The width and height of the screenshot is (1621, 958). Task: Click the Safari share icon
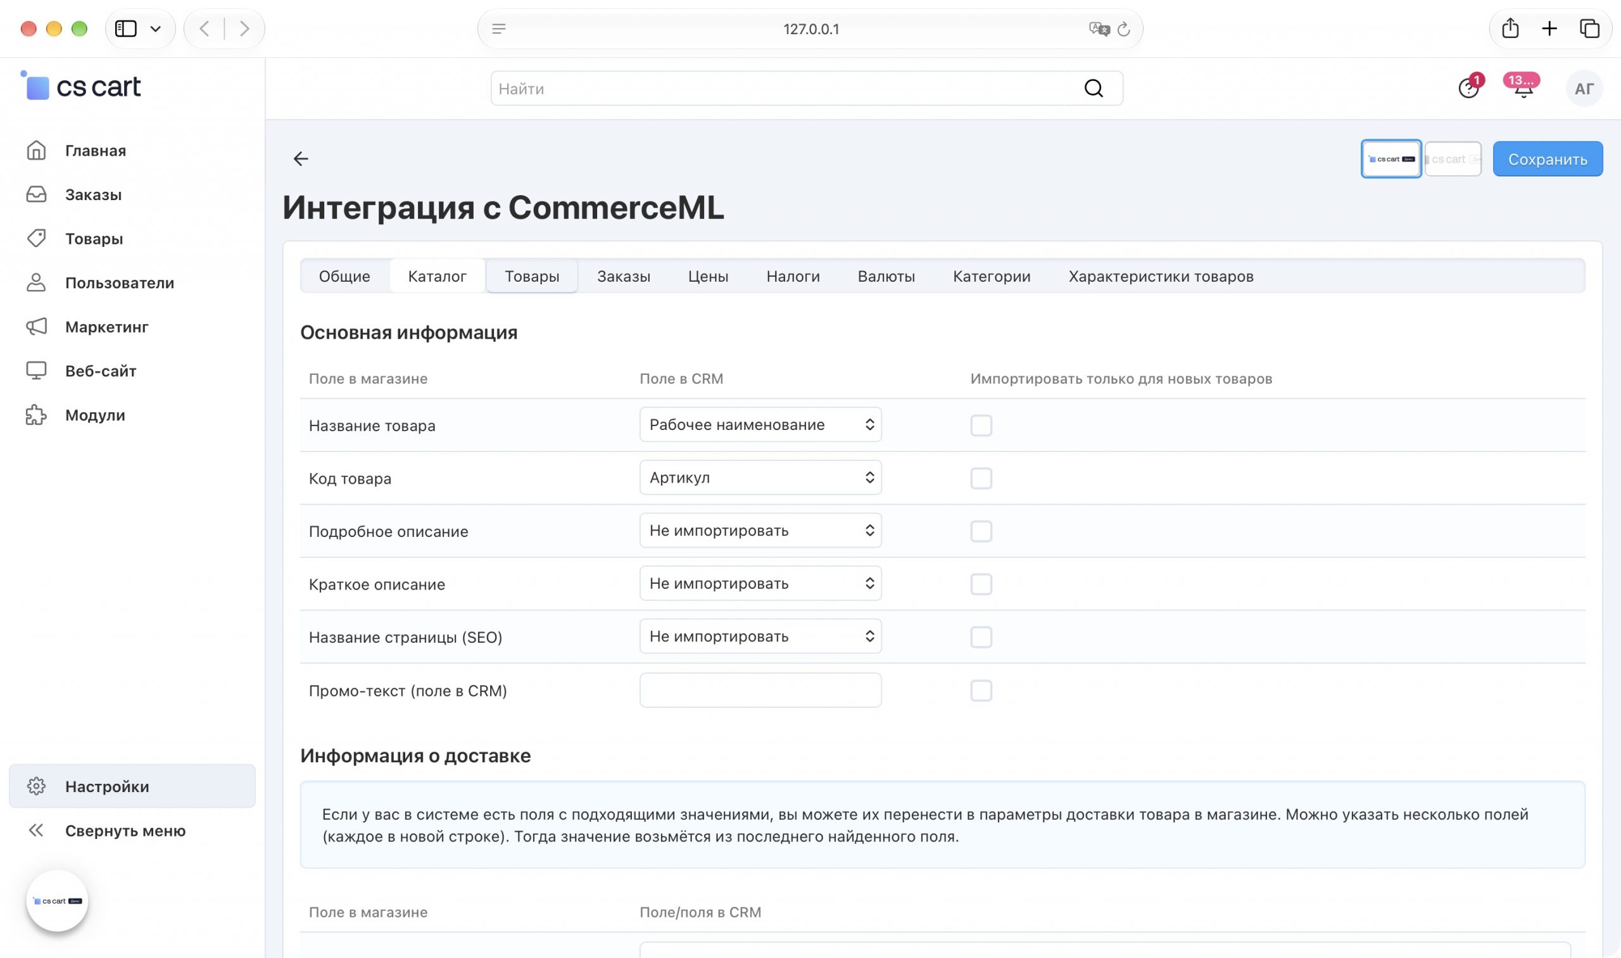(1510, 28)
